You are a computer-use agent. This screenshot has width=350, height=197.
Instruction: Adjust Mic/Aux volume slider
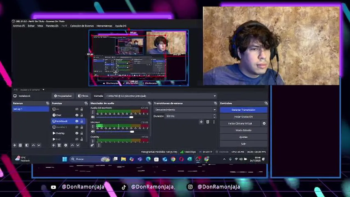tap(122, 132)
